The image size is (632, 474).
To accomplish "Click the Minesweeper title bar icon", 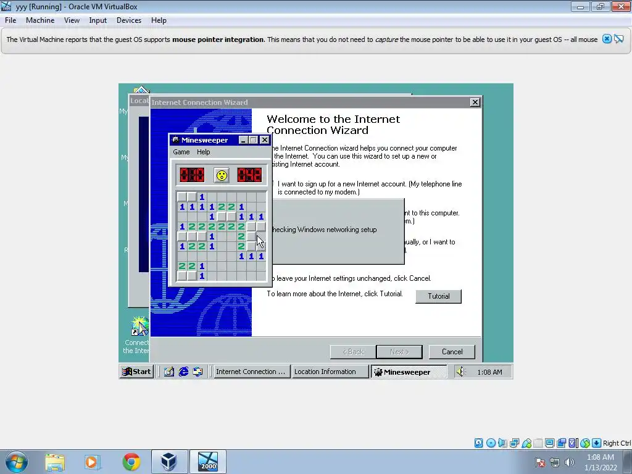I will pos(175,140).
